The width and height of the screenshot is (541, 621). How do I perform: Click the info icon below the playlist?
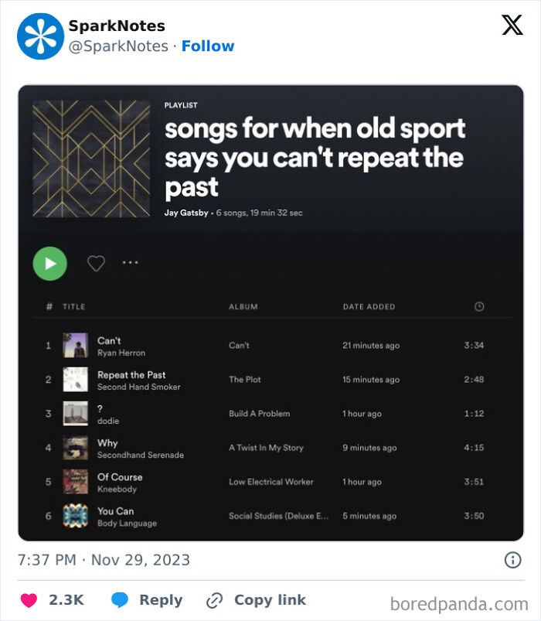[x=514, y=559]
